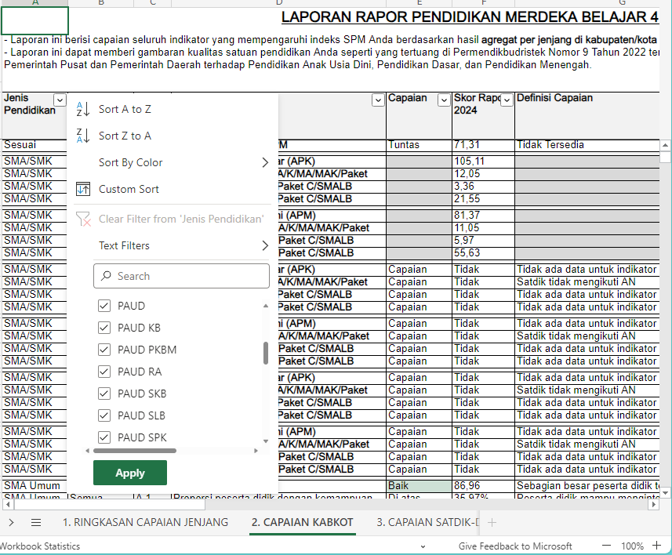
Task: Click the filter list vertical scroll thumb
Action: click(x=266, y=353)
